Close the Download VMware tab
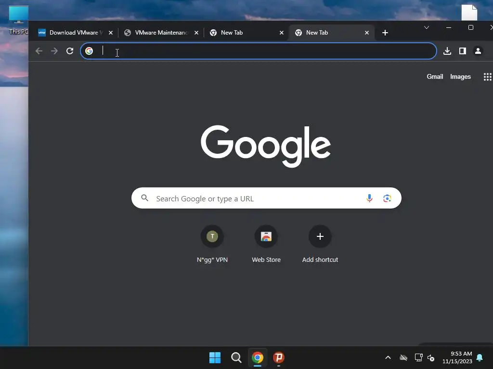This screenshot has width=493, height=369. [111, 33]
